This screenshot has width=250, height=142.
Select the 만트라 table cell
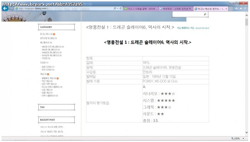pos(176,72)
